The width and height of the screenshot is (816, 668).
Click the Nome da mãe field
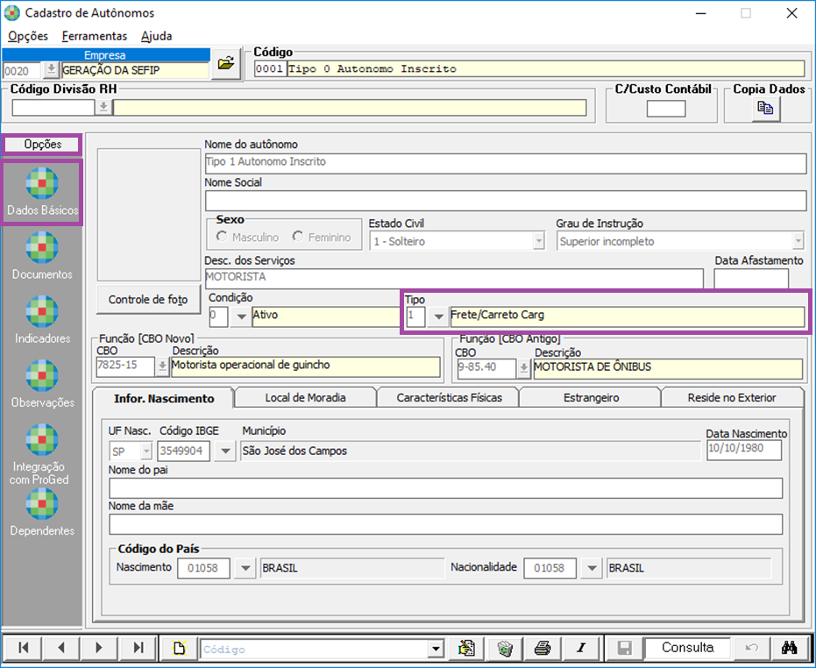tap(445, 524)
